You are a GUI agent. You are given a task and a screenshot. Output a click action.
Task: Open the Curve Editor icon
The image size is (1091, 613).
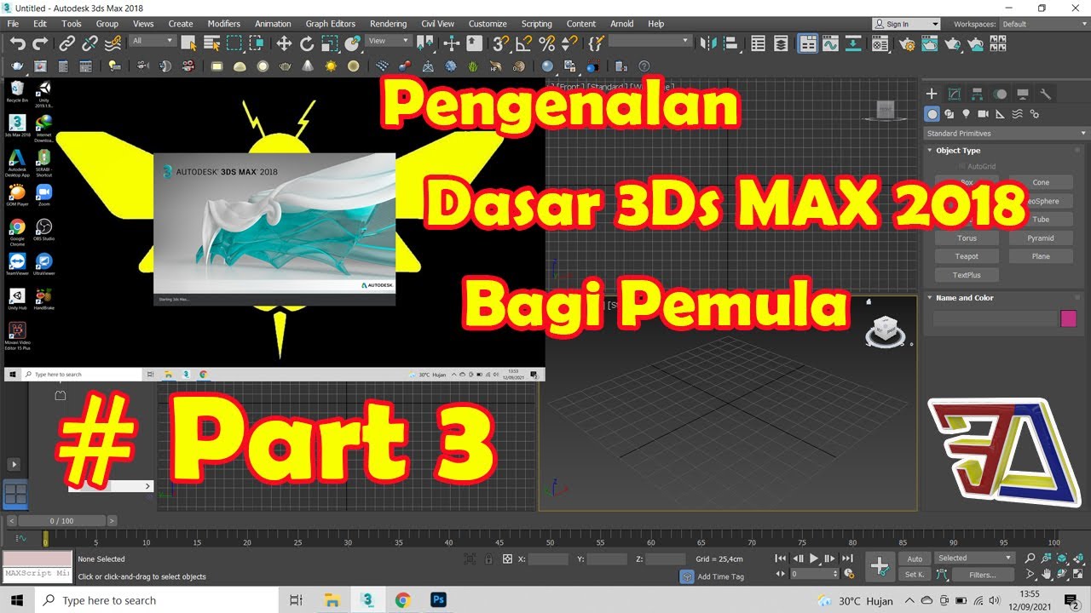click(830, 43)
